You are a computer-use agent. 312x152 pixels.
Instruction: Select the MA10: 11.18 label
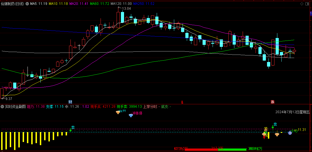pyautogui.click(x=58, y=4)
